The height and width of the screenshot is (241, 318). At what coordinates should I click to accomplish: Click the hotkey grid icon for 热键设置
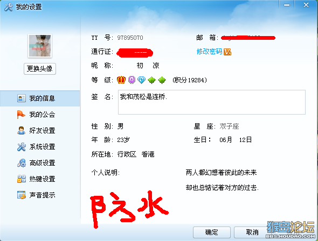tap(22, 179)
